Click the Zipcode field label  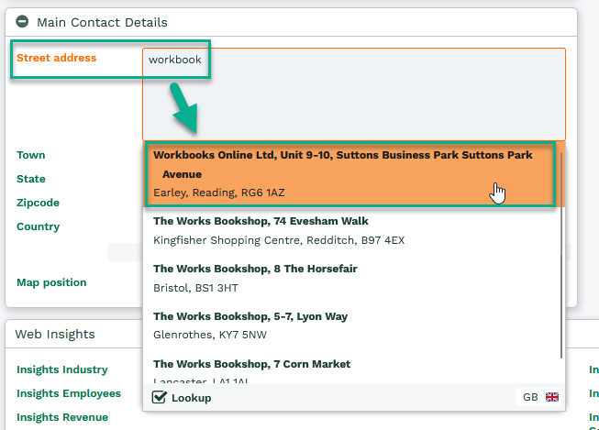click(38, 203)
